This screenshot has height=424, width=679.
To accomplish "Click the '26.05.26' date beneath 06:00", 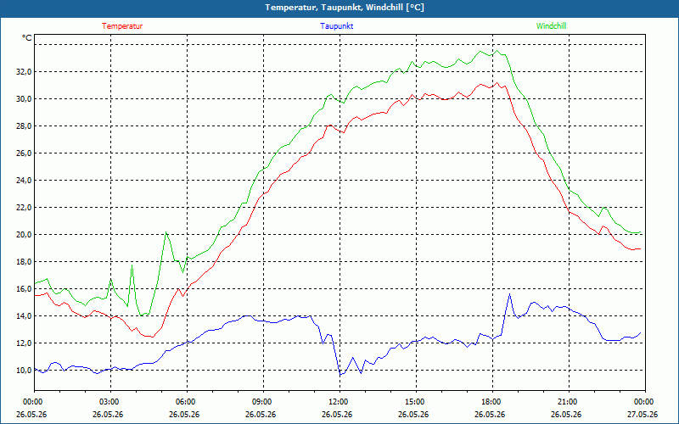I will [184, 415].
